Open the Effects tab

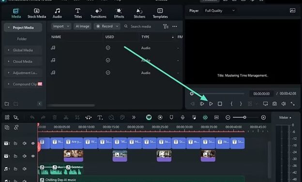click(119, 13)
